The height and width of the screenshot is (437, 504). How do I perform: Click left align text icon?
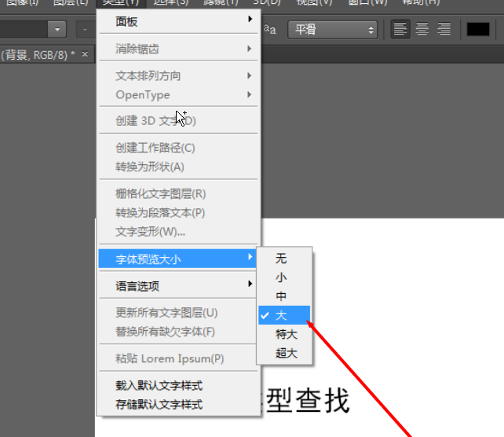[400, 29]
